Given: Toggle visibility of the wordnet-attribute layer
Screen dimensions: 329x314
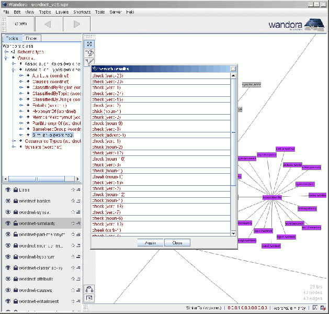Looking at the screenshot, I should click(8, 279).
